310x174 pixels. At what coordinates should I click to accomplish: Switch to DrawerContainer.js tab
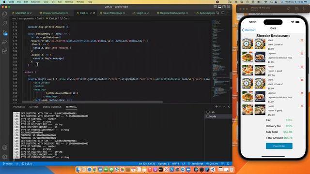coord(54,13)
